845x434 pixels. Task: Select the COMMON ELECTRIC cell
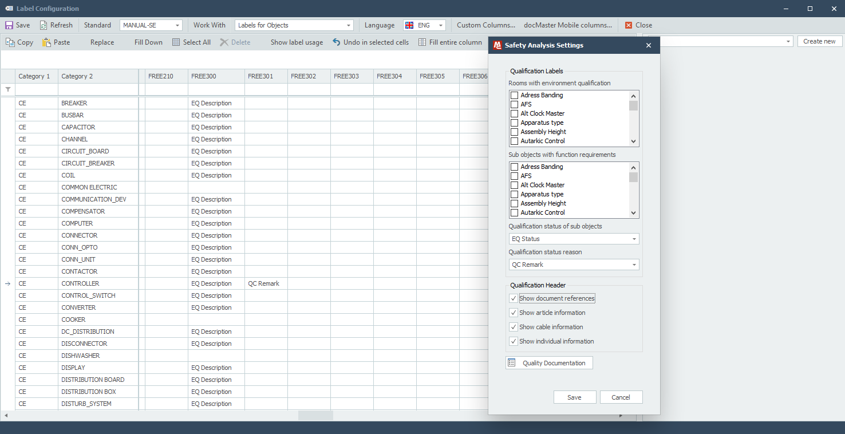point(98,187)
